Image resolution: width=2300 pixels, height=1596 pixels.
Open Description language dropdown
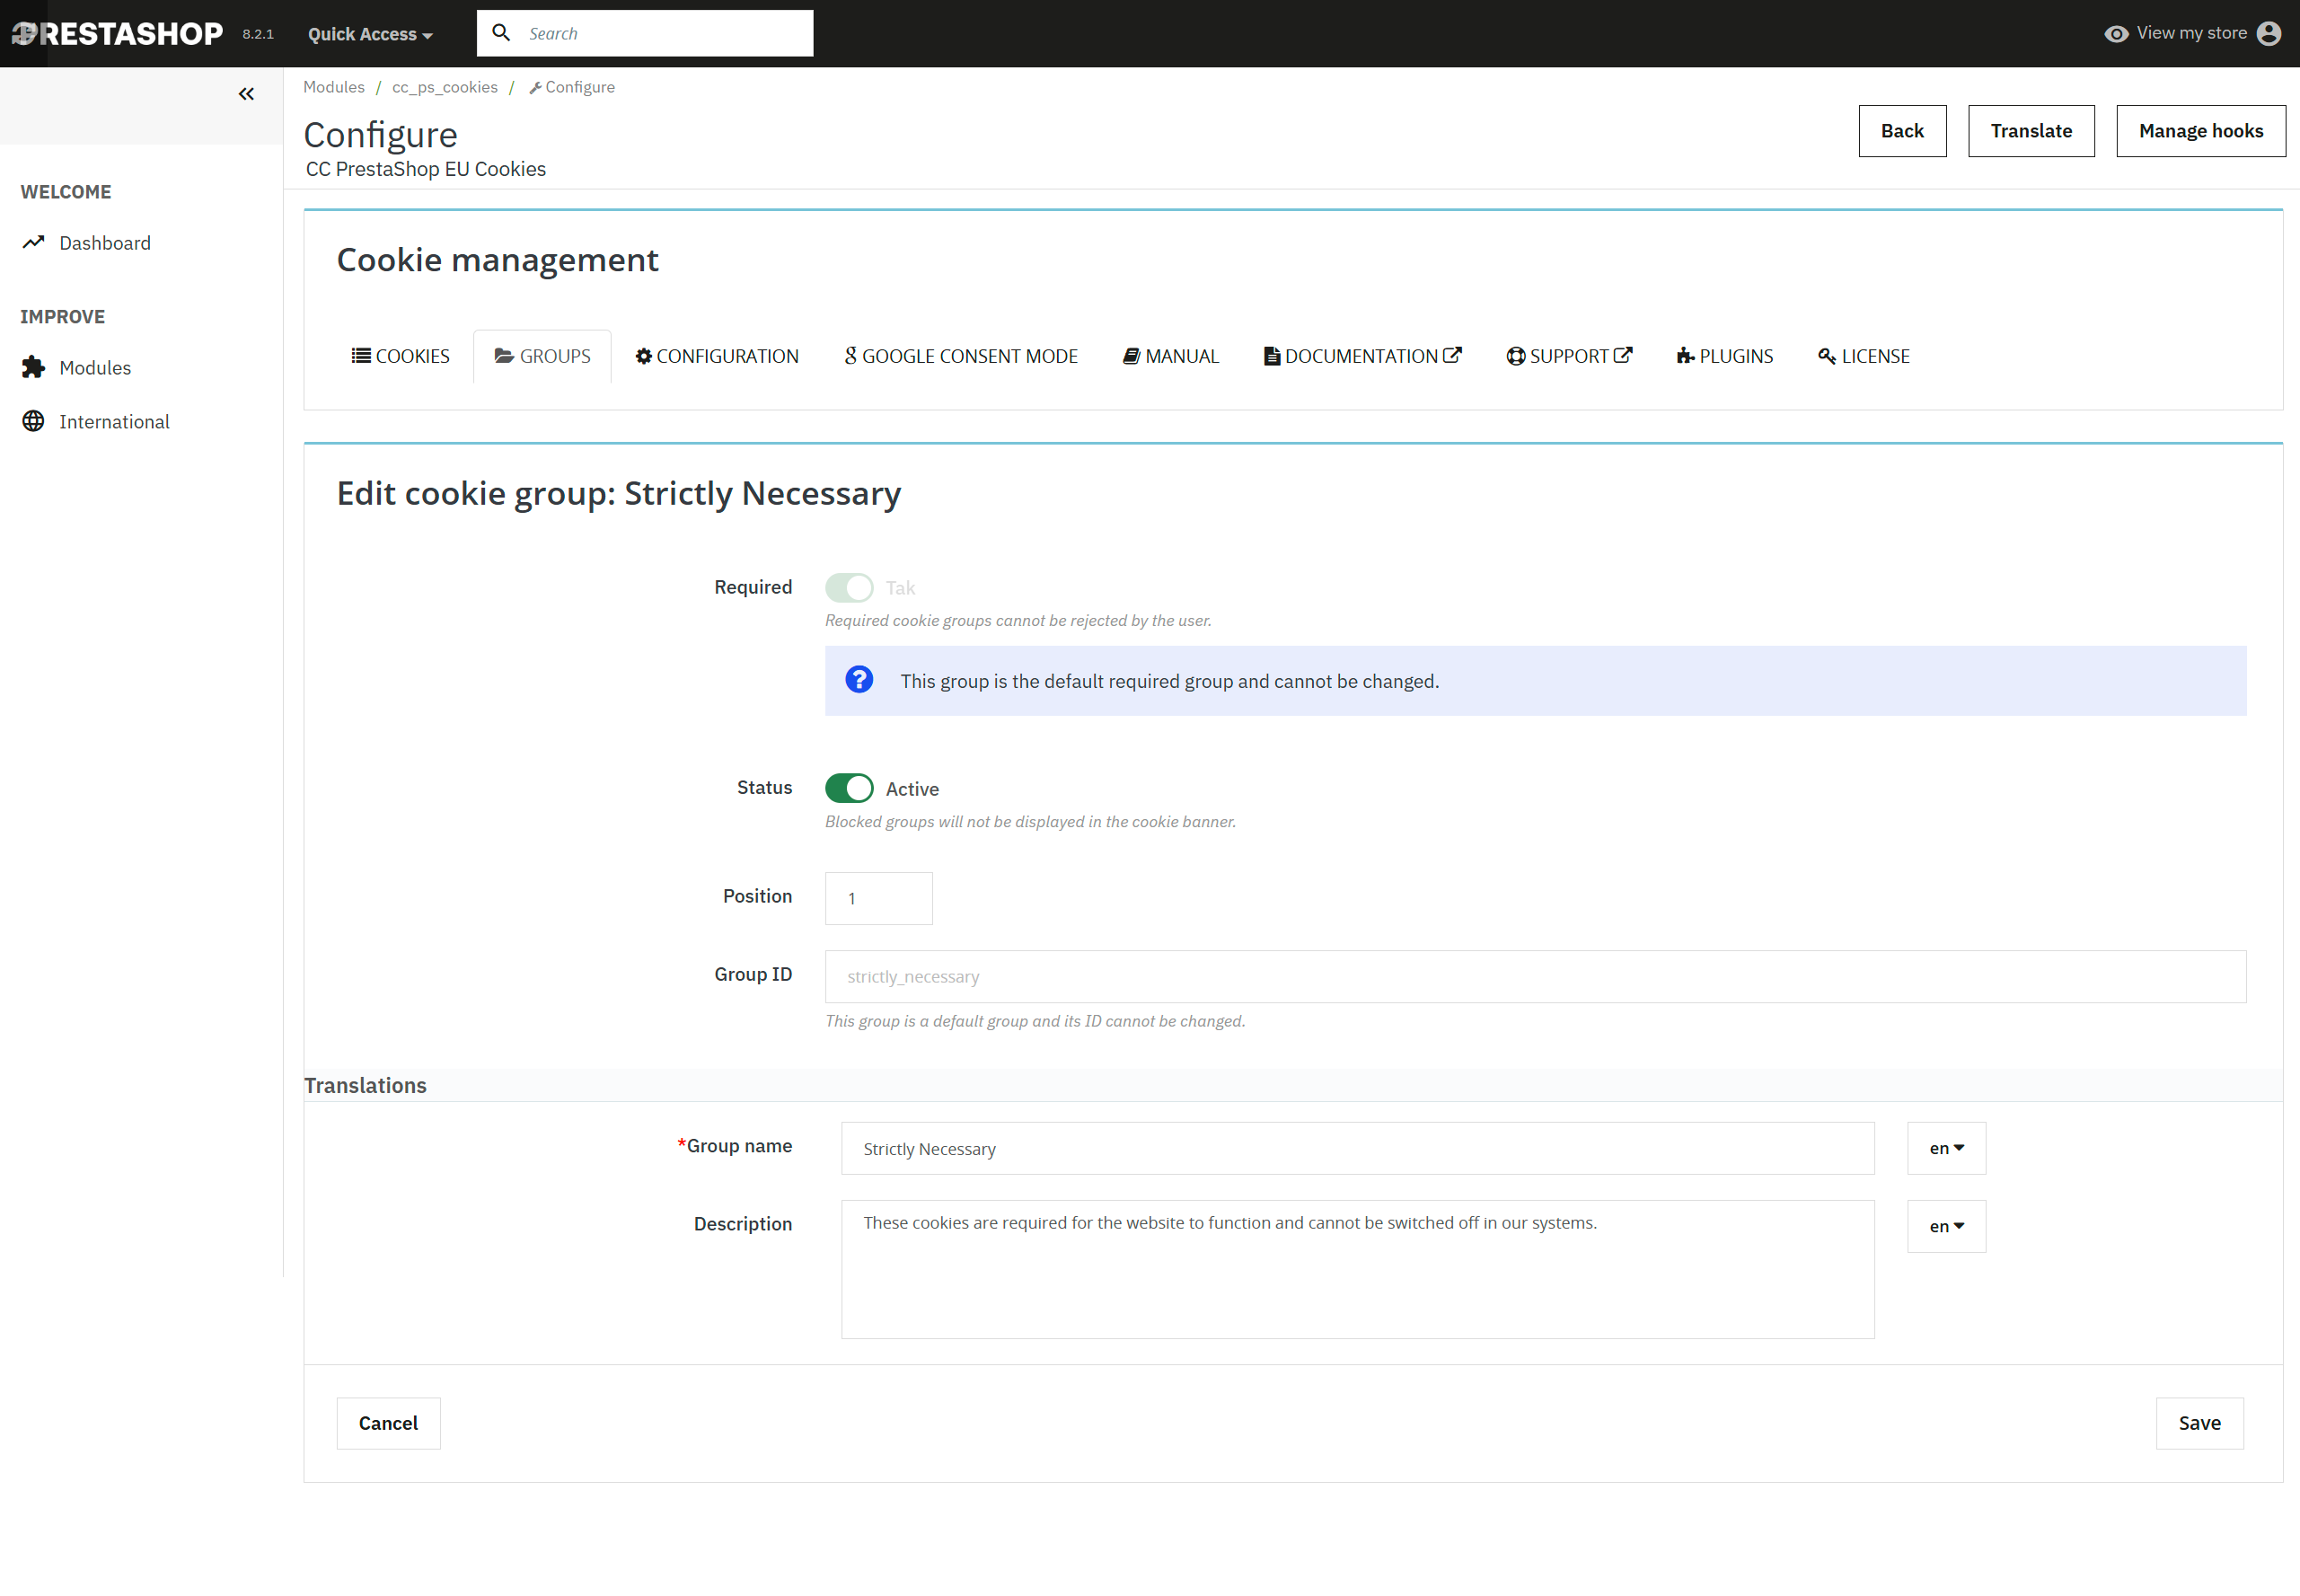point(1945,1226)
